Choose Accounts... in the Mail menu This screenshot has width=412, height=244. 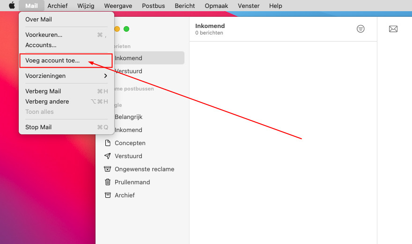[66, 45]
